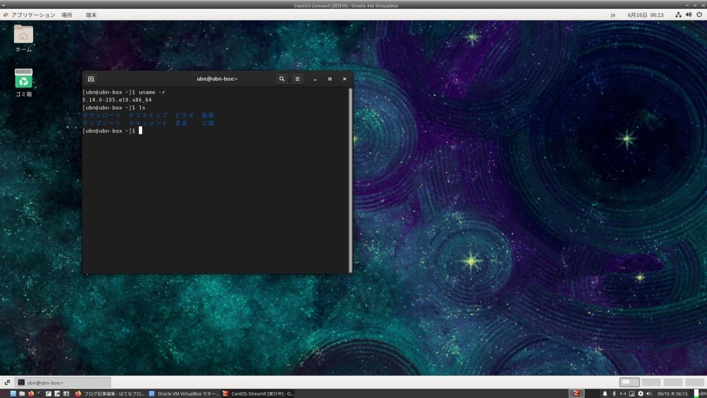This screenshot has width=707, height=398.
Task: Open the terminal hamburger menu
Action: pyautogui.click(x=298, y=78)
